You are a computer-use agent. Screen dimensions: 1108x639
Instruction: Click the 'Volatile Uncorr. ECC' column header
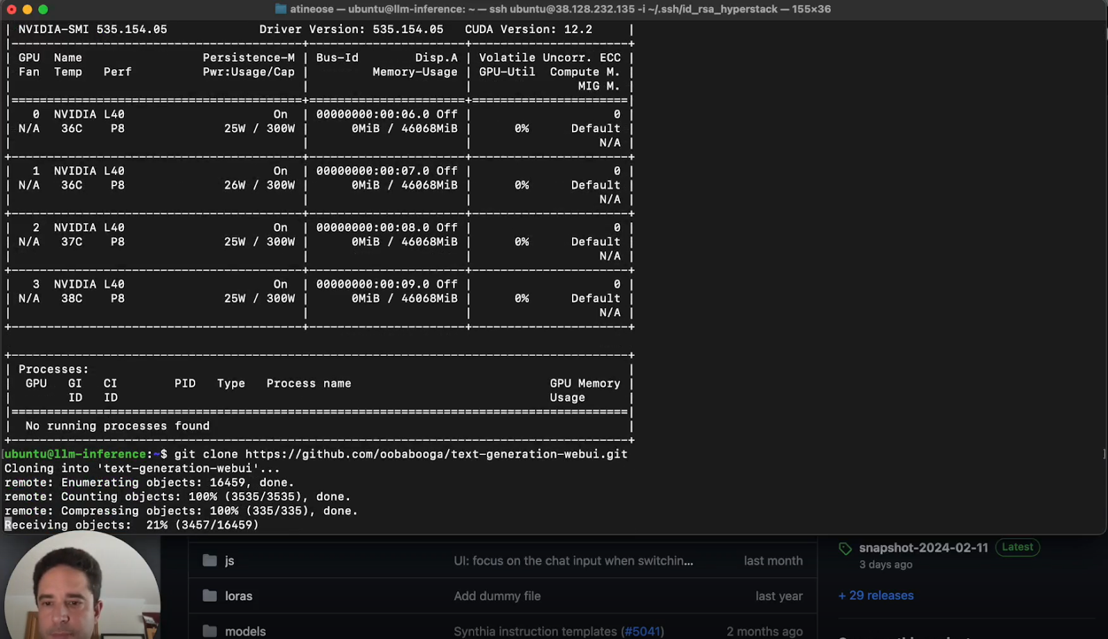(550, 57)
